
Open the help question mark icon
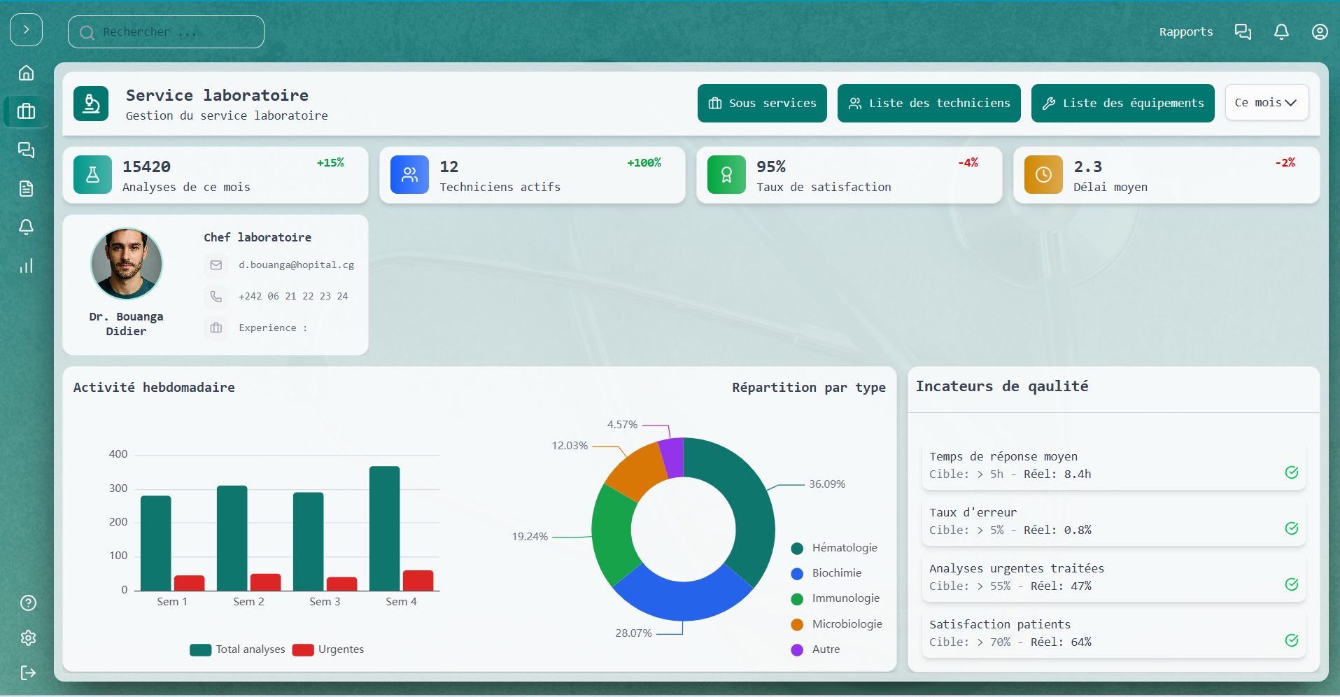[28, 603]
